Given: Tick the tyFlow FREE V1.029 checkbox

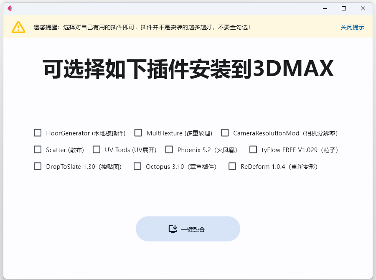Looking at the screenshot, I should click(x=253, y=150).
